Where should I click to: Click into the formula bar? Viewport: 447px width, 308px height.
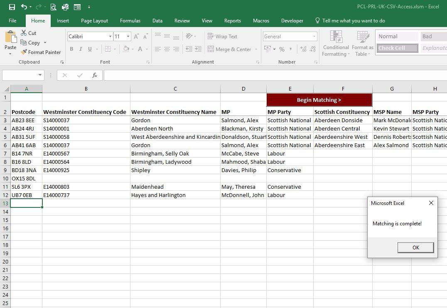275,75
